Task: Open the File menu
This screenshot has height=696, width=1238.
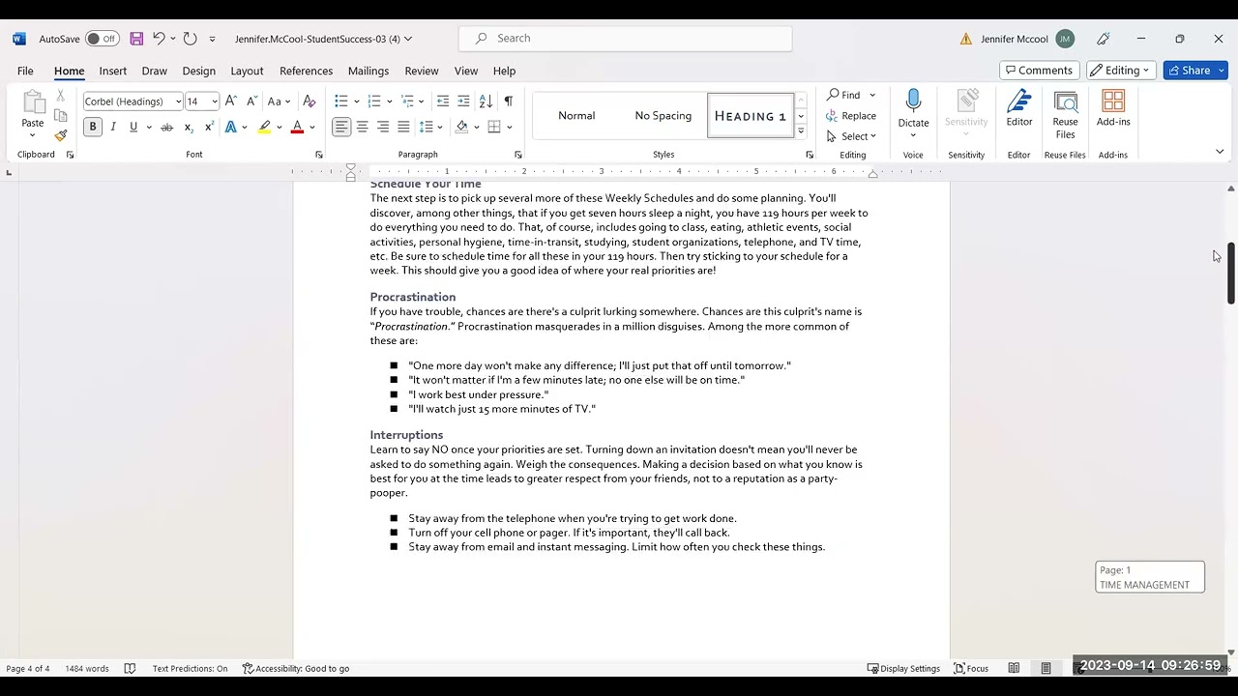Action: tap(25, 71)
